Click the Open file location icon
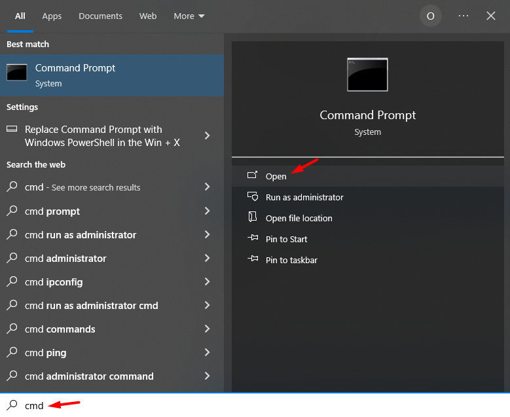This screenshot has width=510, height=417. pos(253,218)
